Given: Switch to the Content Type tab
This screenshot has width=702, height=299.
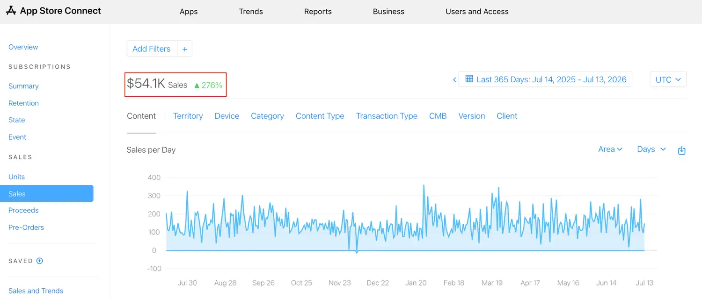Looking at the screenshot, I should [x=320, y=116].
